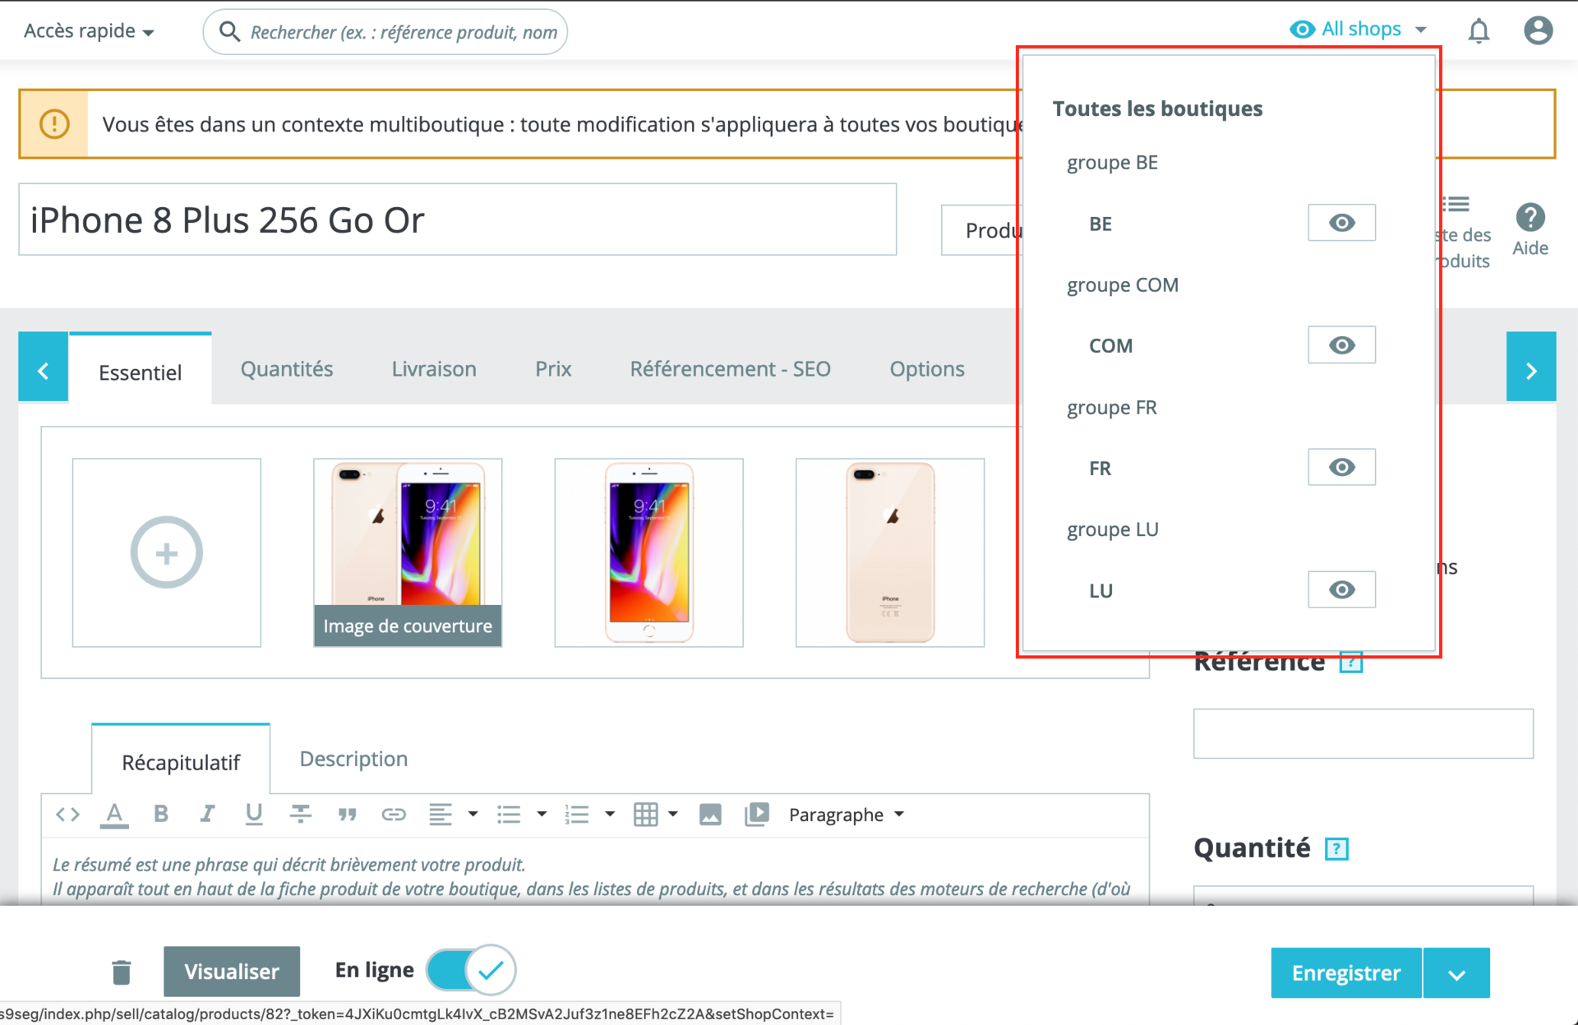1578x1025 pixels.
Task: Select the groupe FR entry
Action: click(1111, 408)
